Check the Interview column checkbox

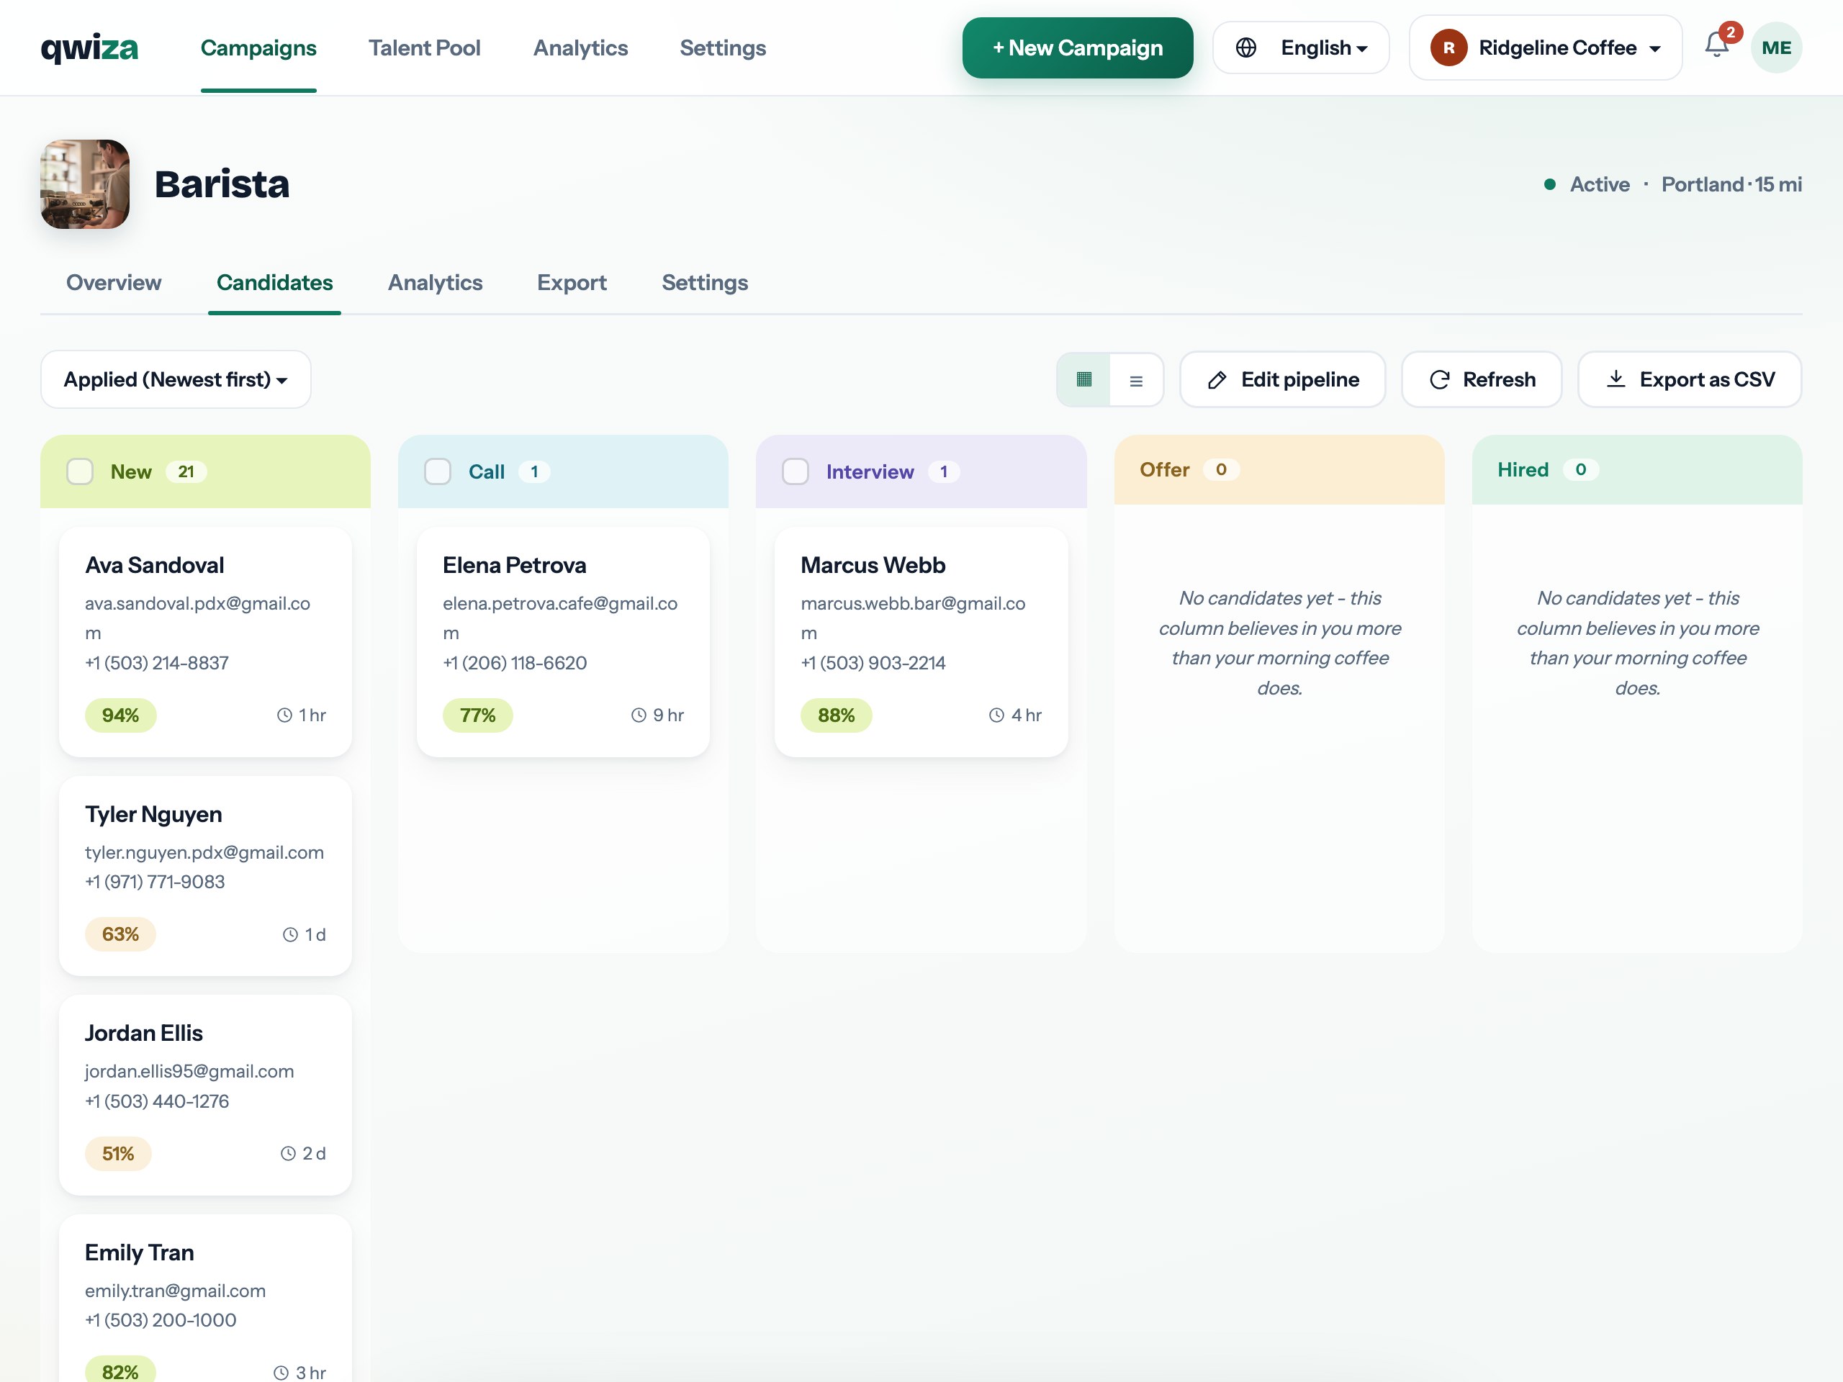tap(796, 471)
